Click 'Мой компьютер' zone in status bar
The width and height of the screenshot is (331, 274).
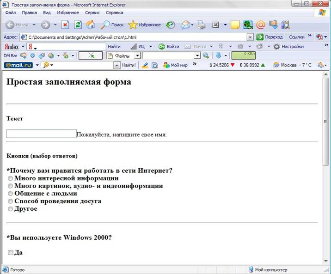pyautogui.click(x=268, y=270)
